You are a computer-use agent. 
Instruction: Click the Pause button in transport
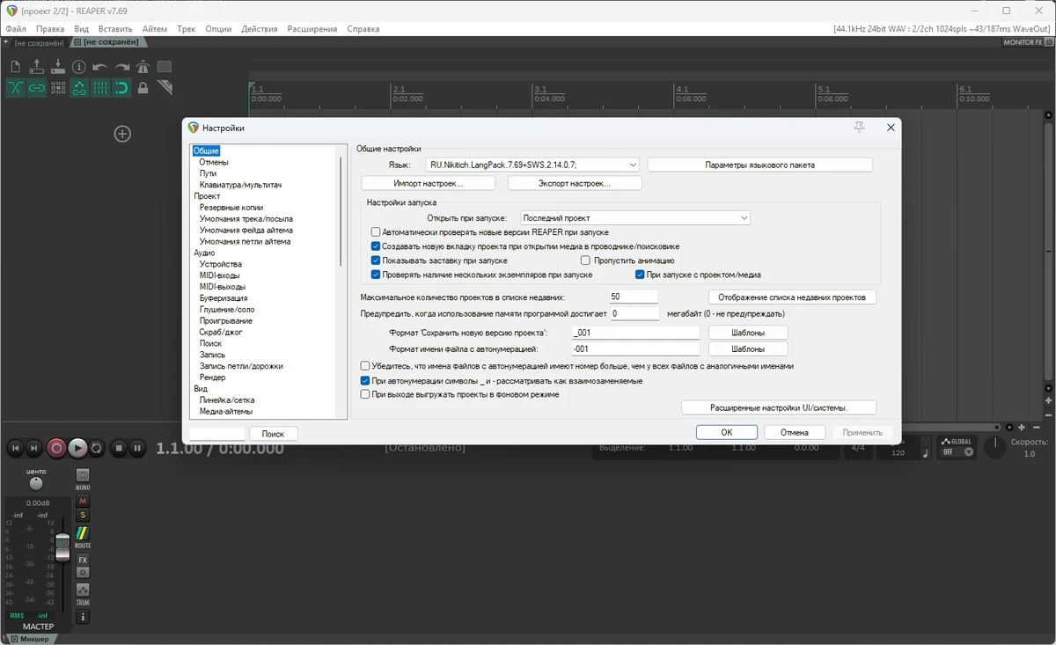pyautogui.click(x=137, y=448)
